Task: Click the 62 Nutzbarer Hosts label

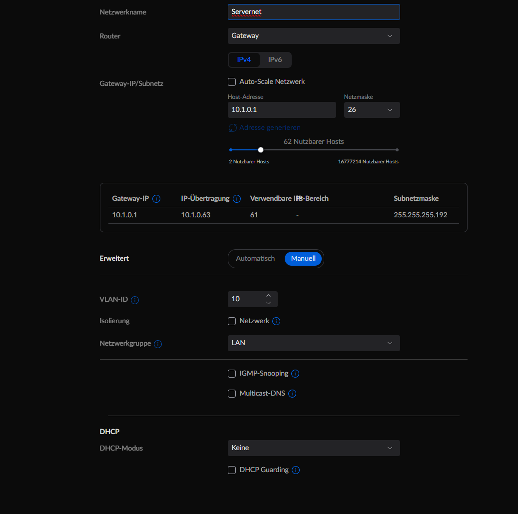Action: (314, 142)
